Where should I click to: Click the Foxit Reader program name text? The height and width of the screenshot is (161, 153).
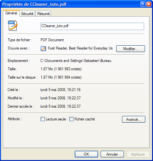tap(80, 48)
